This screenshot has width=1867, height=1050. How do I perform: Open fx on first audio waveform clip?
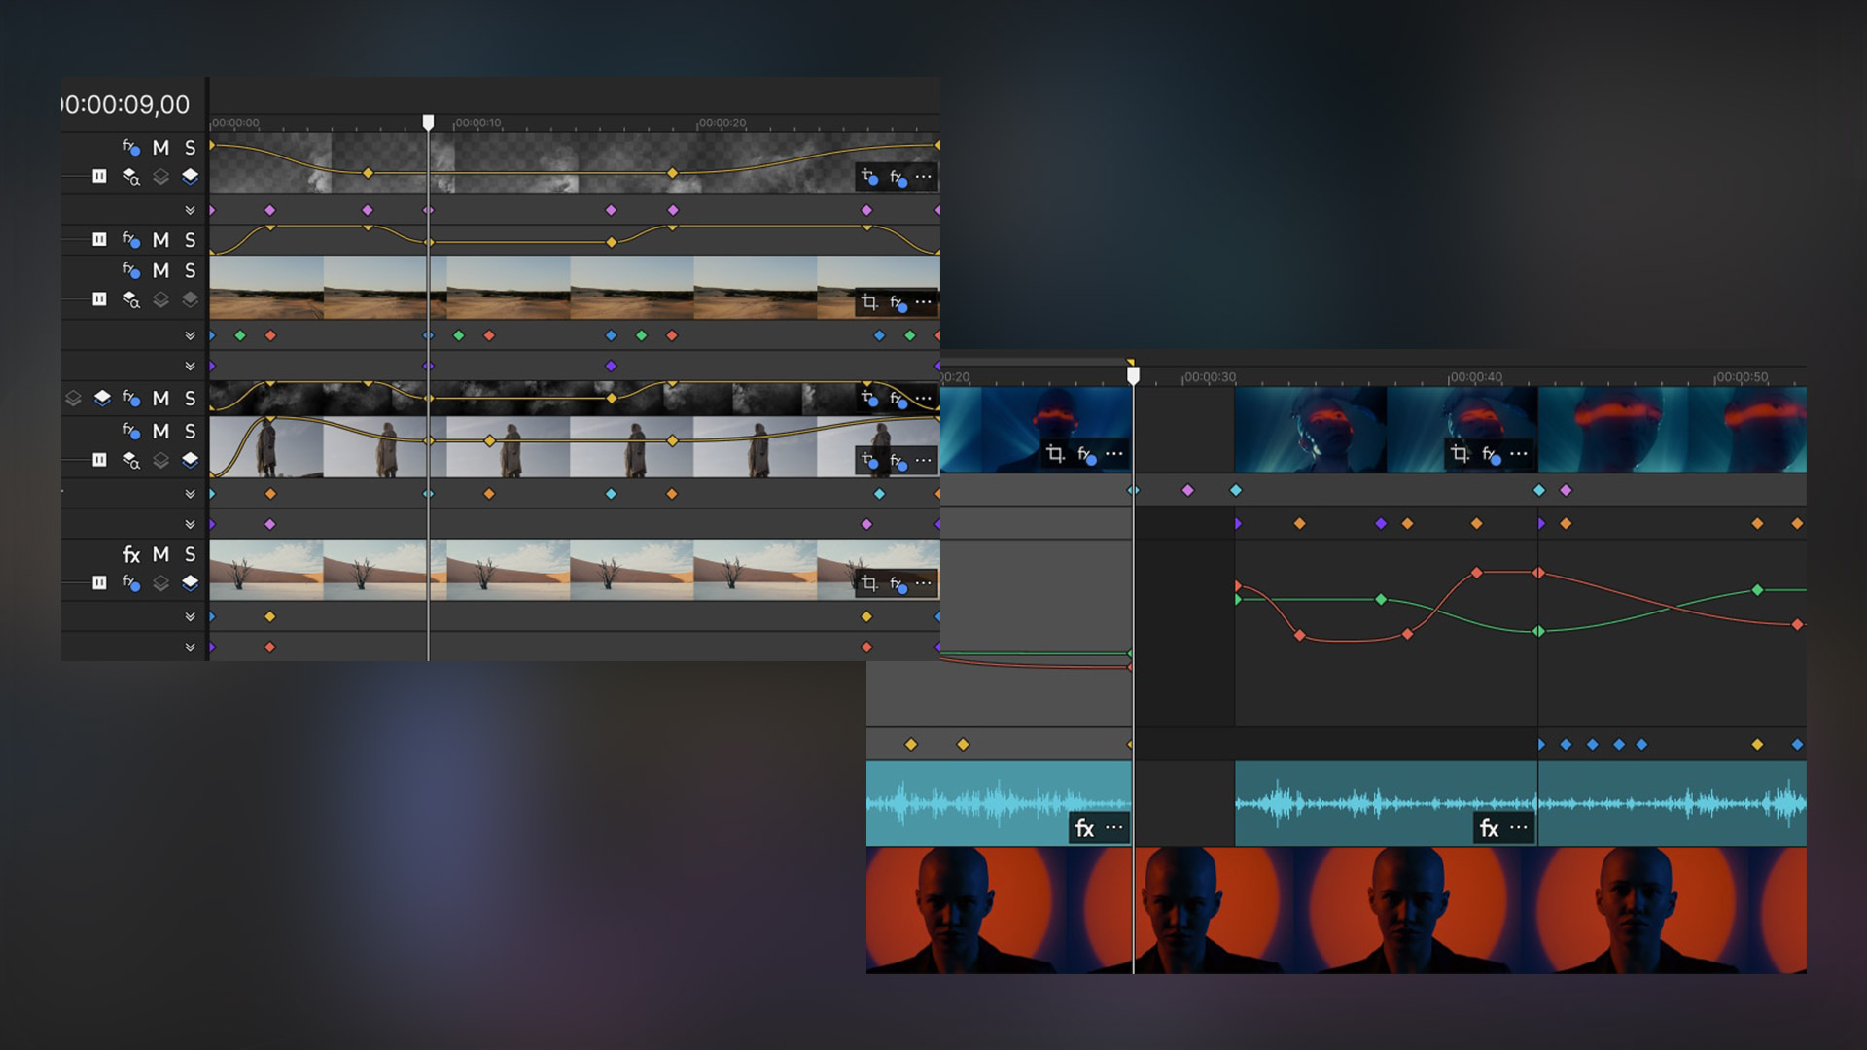coord(1084,828)
